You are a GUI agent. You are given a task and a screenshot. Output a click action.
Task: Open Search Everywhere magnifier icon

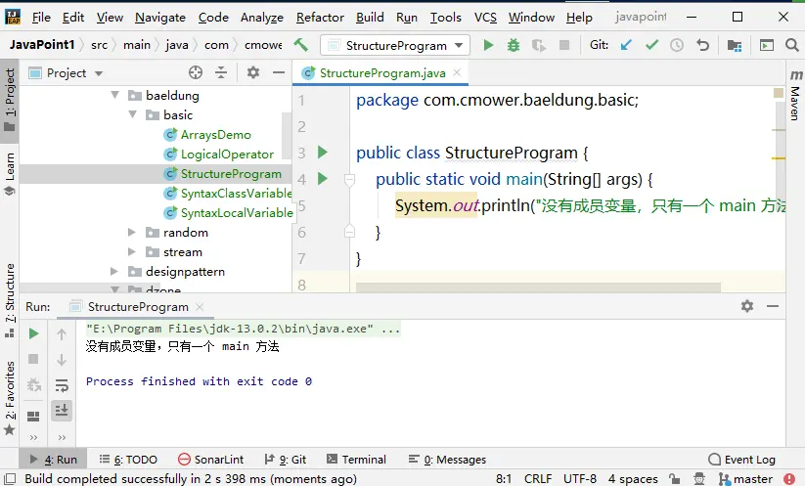click(x=792, y=45)
